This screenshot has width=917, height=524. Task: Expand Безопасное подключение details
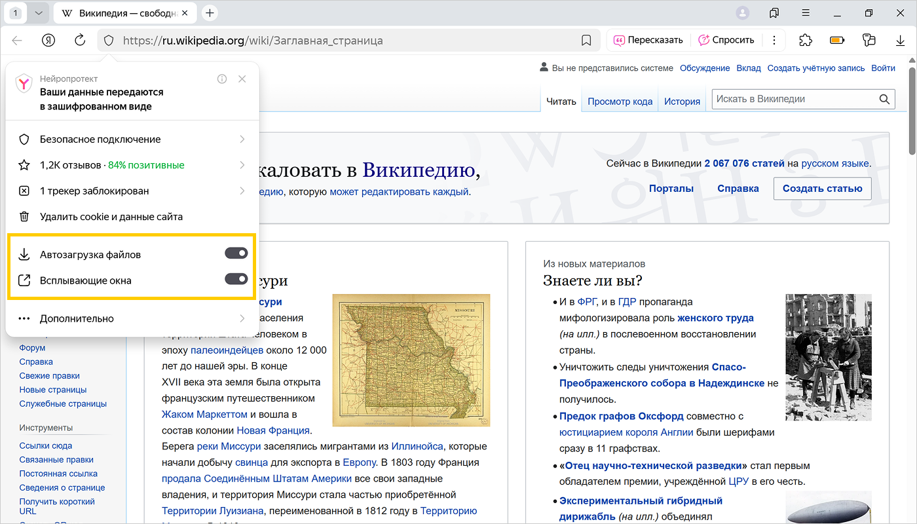pos(131,140)
